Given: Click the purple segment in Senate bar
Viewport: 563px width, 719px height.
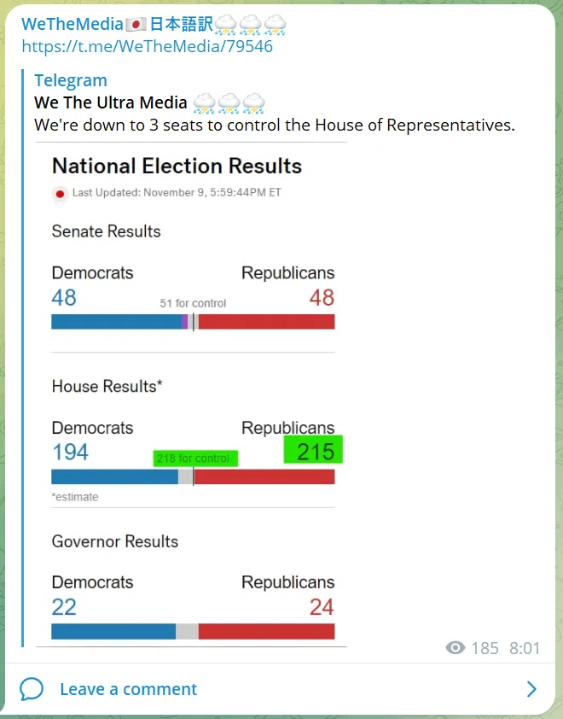Looking at the screenshot, I should tap(184, 322).
